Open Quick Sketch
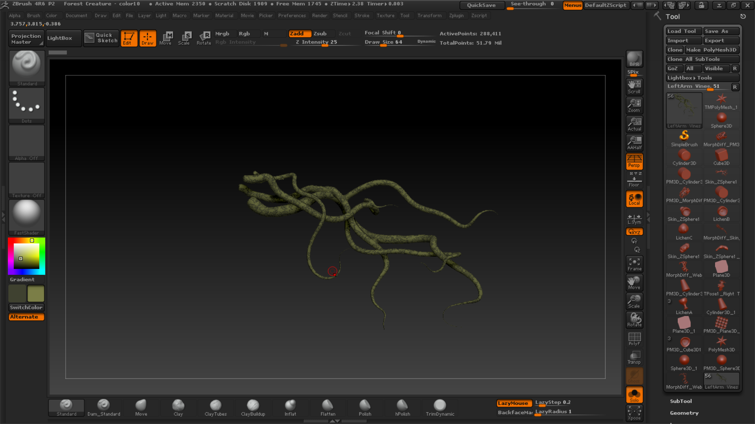 click(101, 38)
